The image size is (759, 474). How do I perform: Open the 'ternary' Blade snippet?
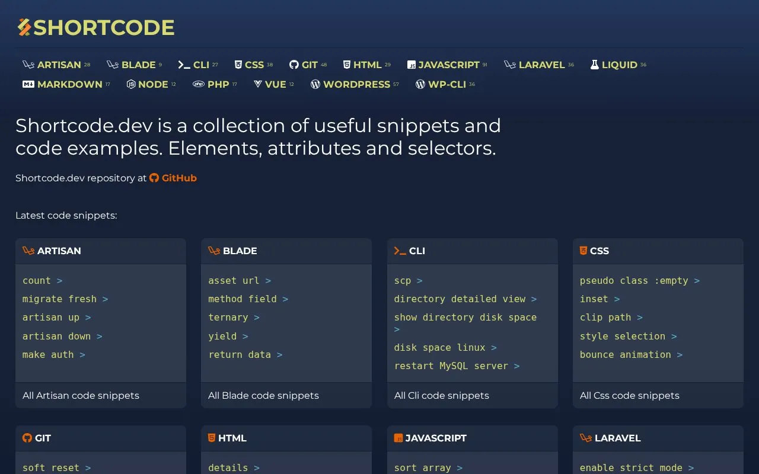[x=234, y=318]
